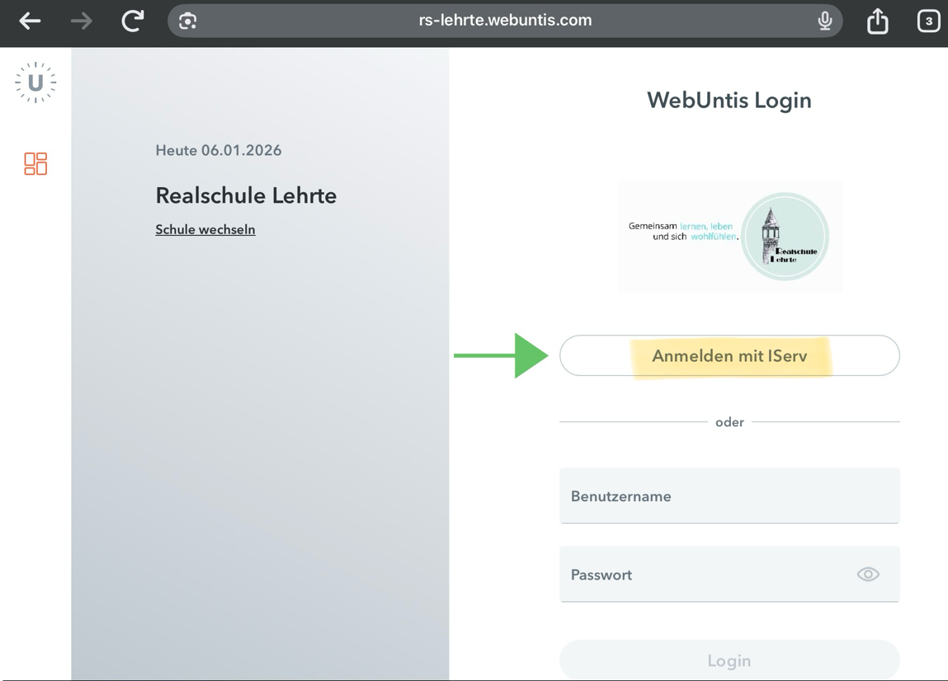Click the Heute 06.01.2026 date text
The width and height of the screenshot is (948, 681).
coord(219,151)
